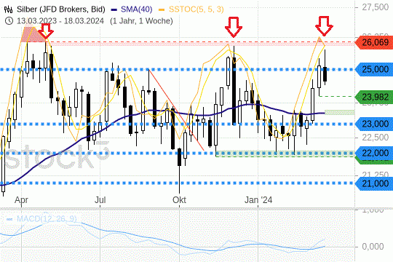Toggle the MACD(12, 26, 9) indicator label
The width and height of the screenshot is (393, 262).
click(x=41, y=219)
